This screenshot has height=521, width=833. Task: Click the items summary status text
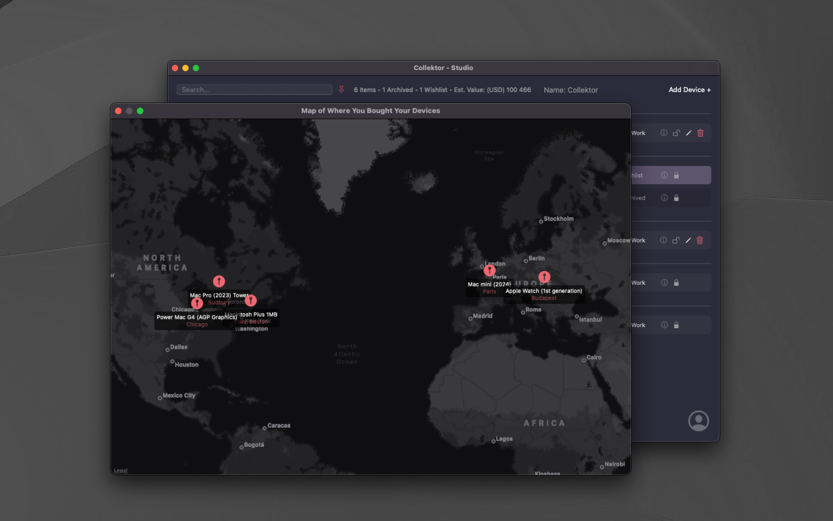point(443,90)
